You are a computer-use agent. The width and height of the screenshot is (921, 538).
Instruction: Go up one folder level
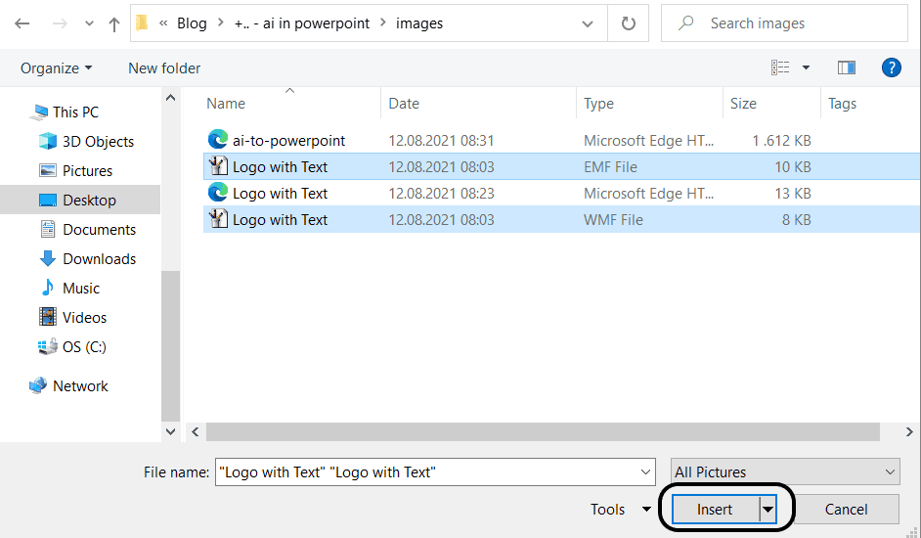(x=114, y=23)
